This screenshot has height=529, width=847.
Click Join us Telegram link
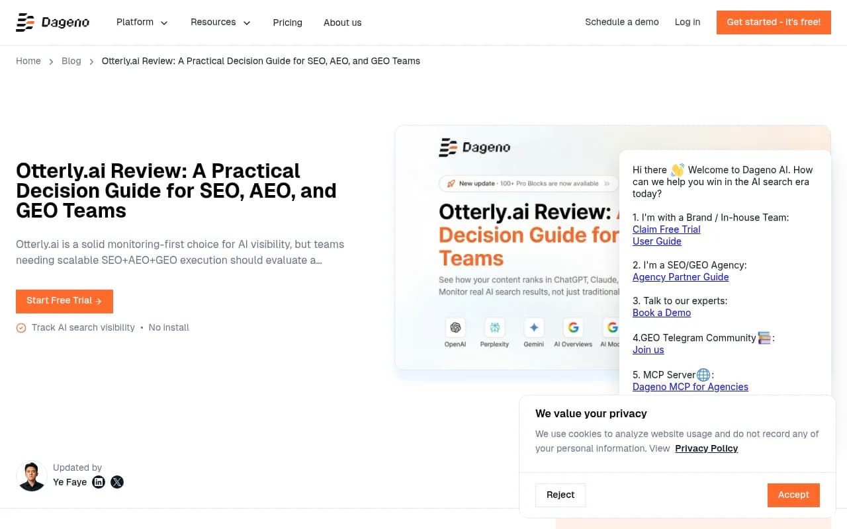pos(648,350)
